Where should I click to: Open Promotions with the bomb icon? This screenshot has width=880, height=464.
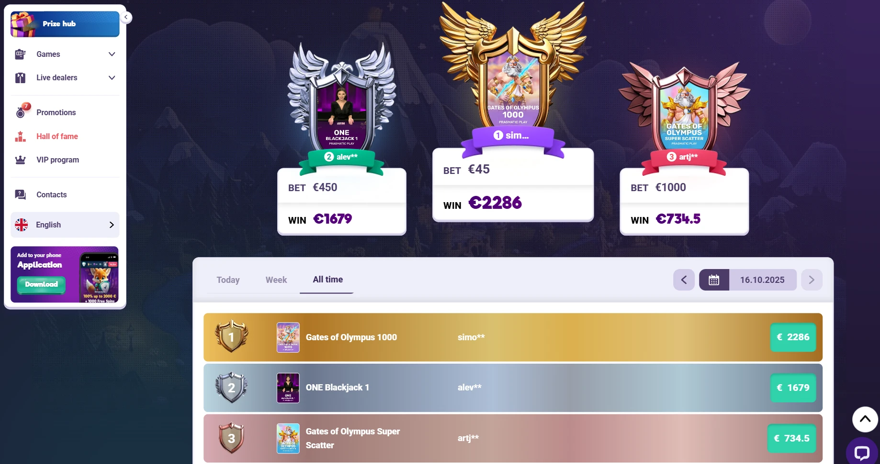tap(21, 112)
